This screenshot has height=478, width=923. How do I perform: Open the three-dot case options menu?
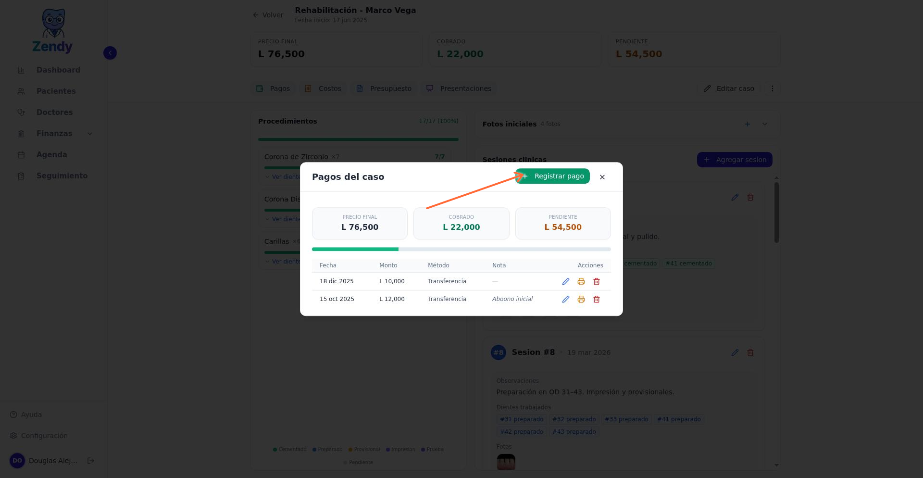click(x=773, y=88)
